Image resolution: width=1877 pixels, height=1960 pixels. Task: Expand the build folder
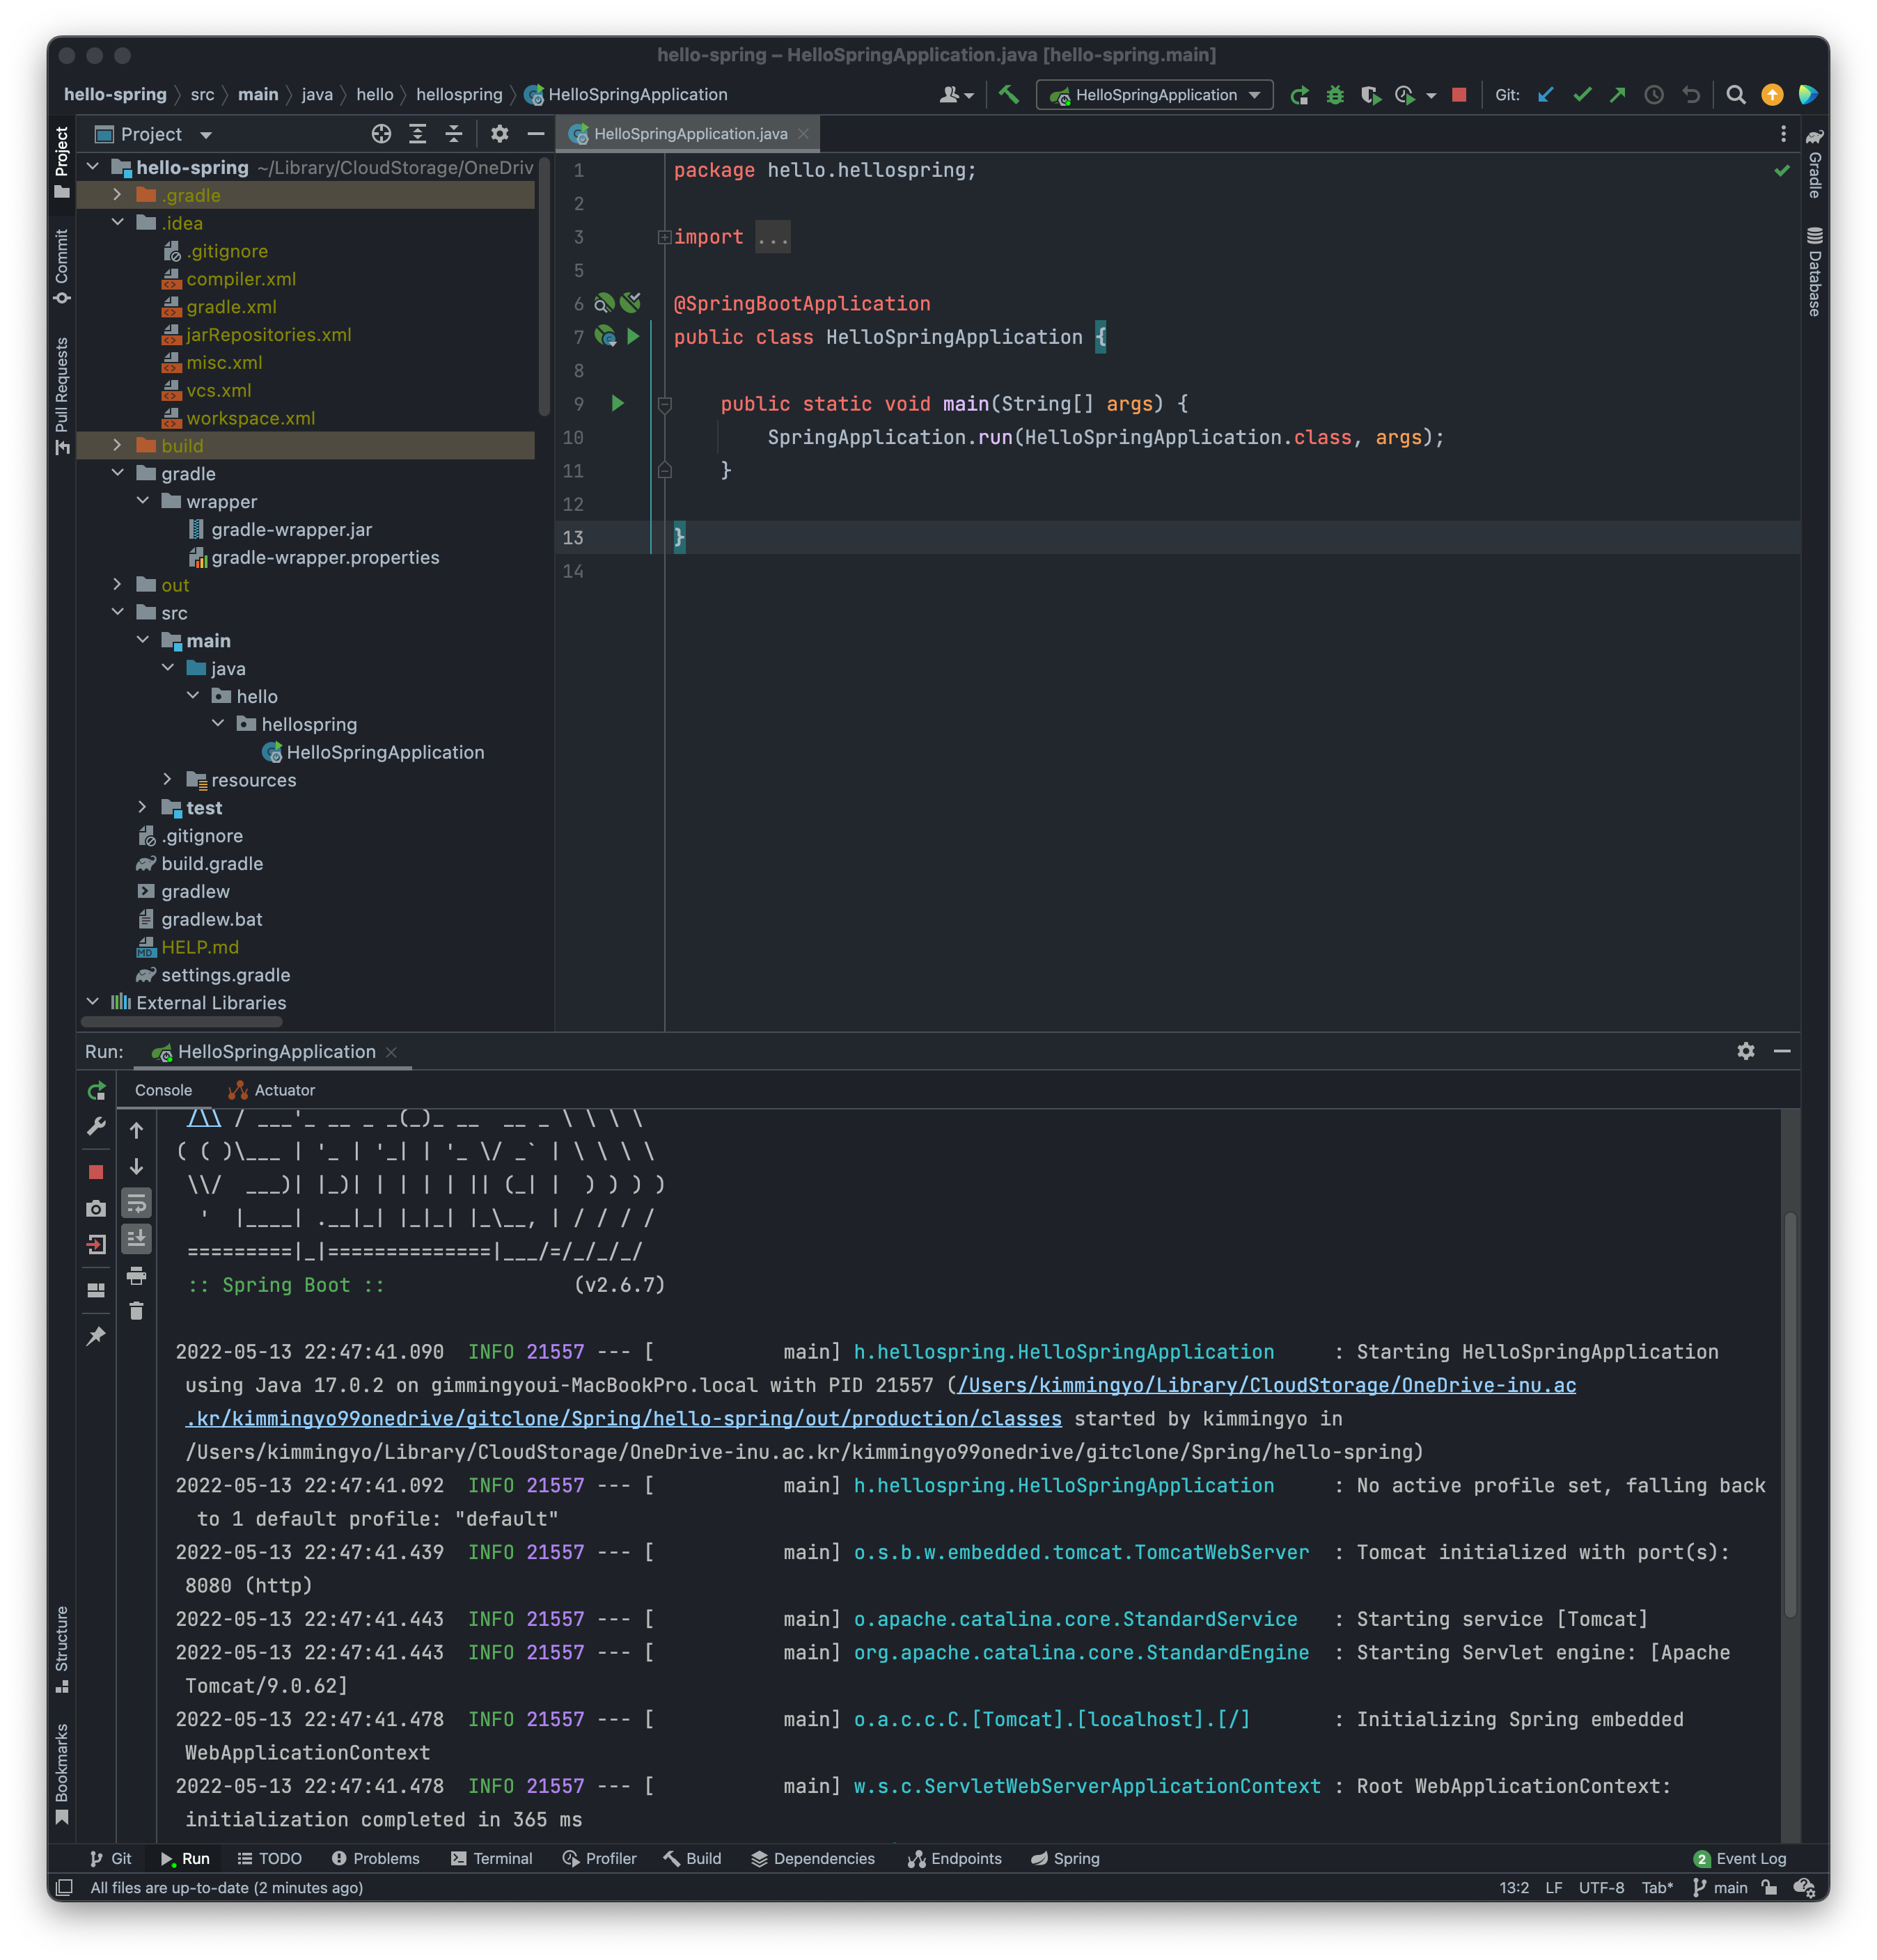coord(117,446)
